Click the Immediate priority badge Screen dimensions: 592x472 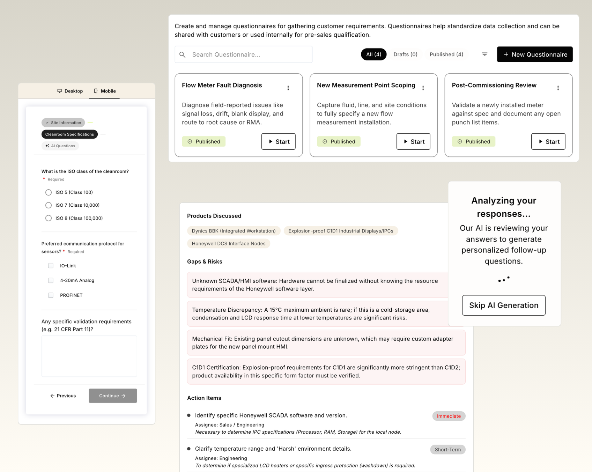tap(449, 416)
